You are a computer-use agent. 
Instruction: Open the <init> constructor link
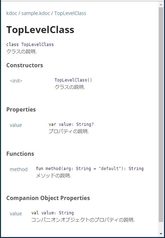pyautogui.click(x=16, y=81)
